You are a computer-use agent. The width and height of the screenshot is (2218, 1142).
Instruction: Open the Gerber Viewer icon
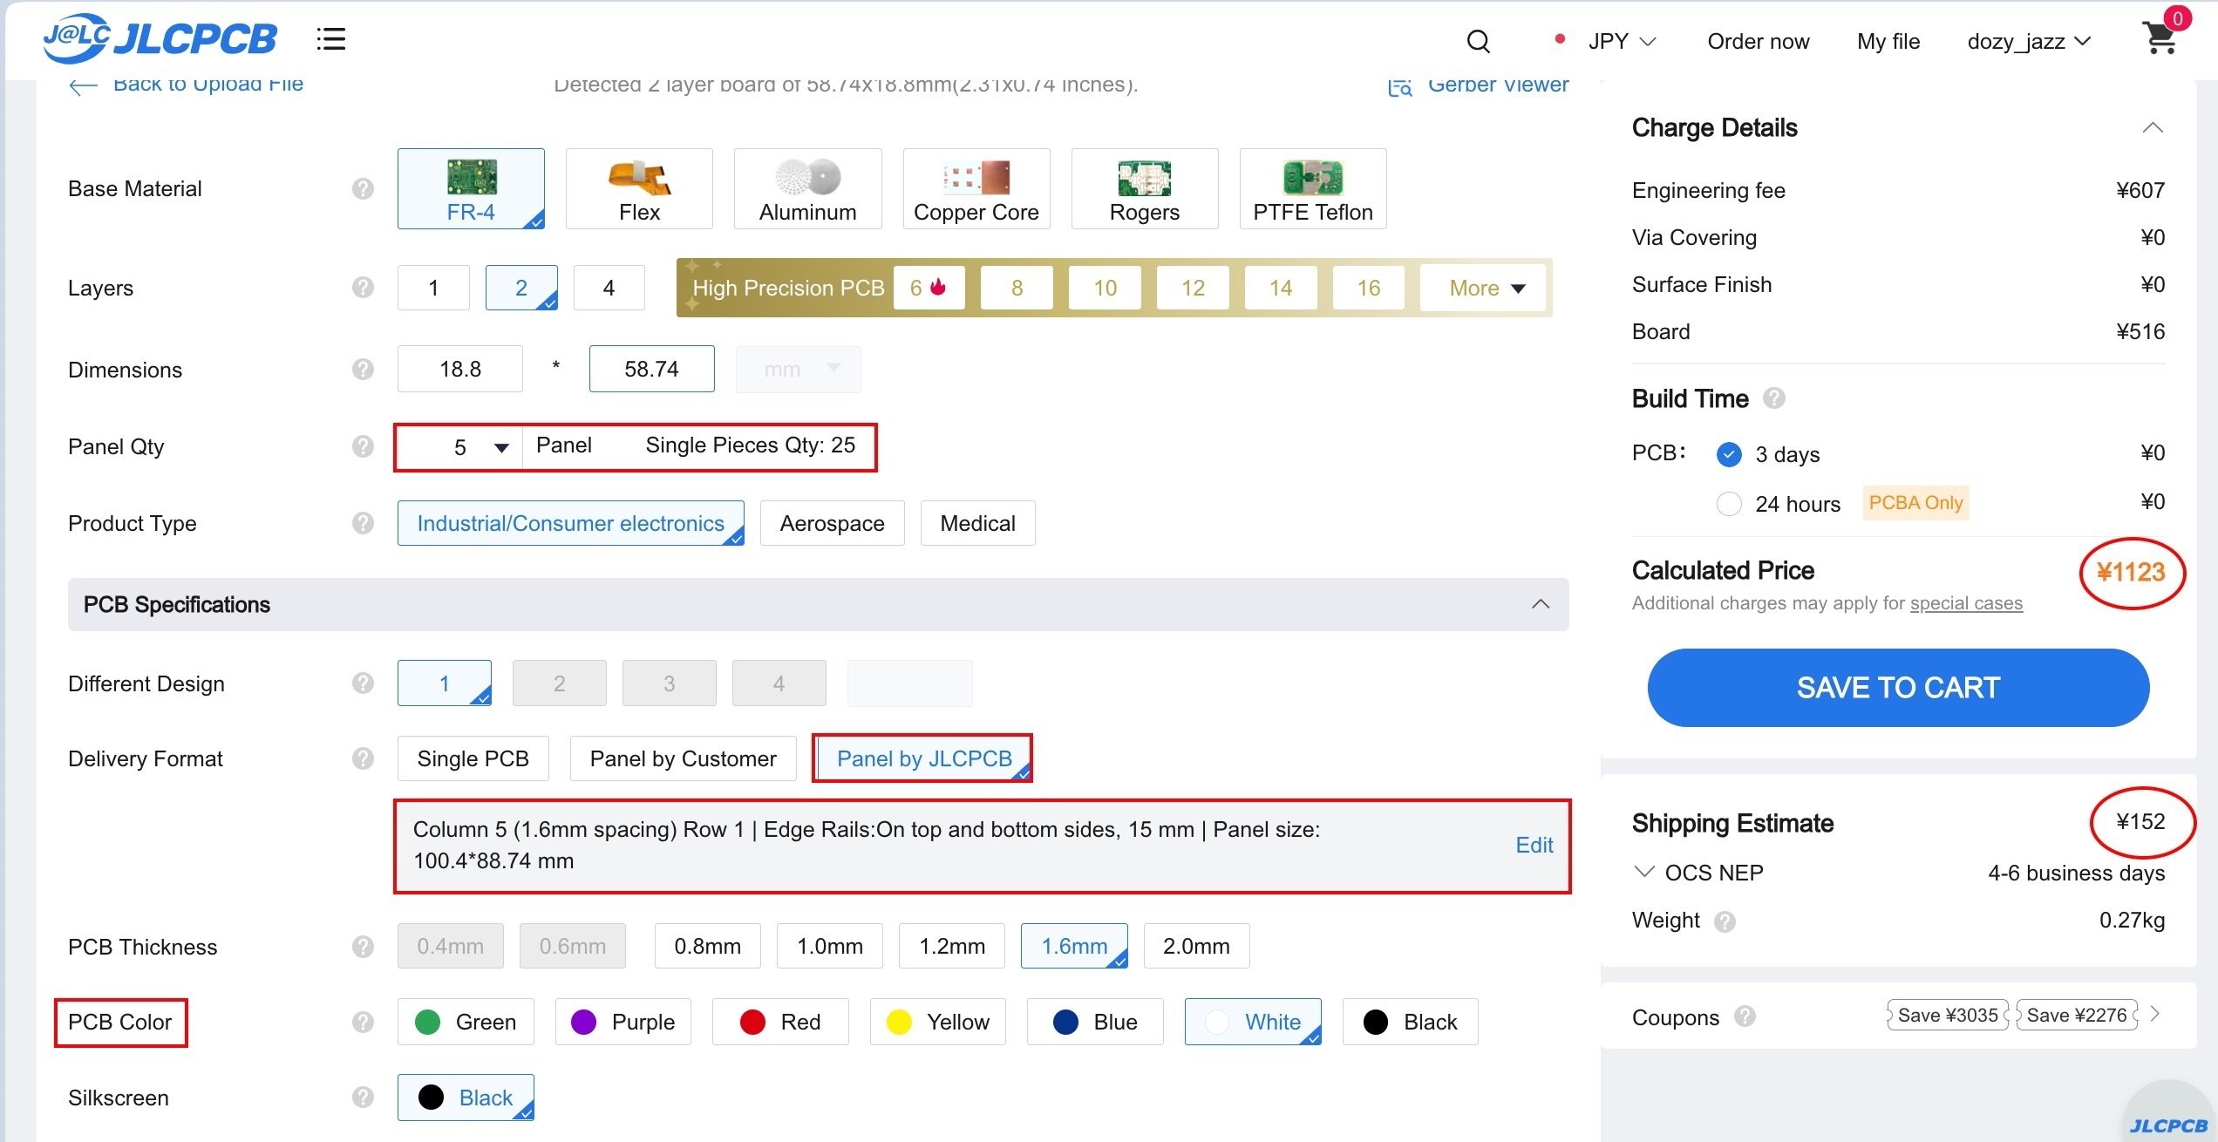(x=1400, y=86)
